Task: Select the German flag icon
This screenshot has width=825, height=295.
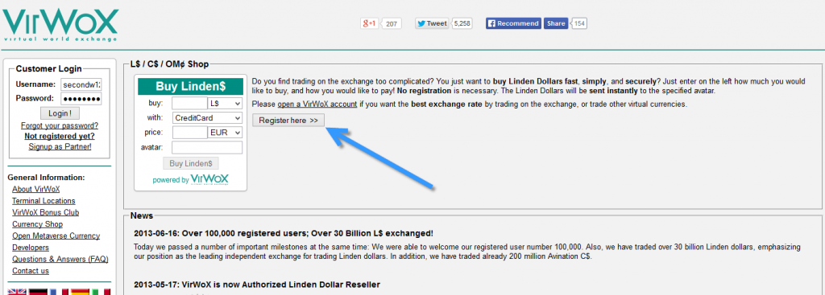Action: click(38, 292)
